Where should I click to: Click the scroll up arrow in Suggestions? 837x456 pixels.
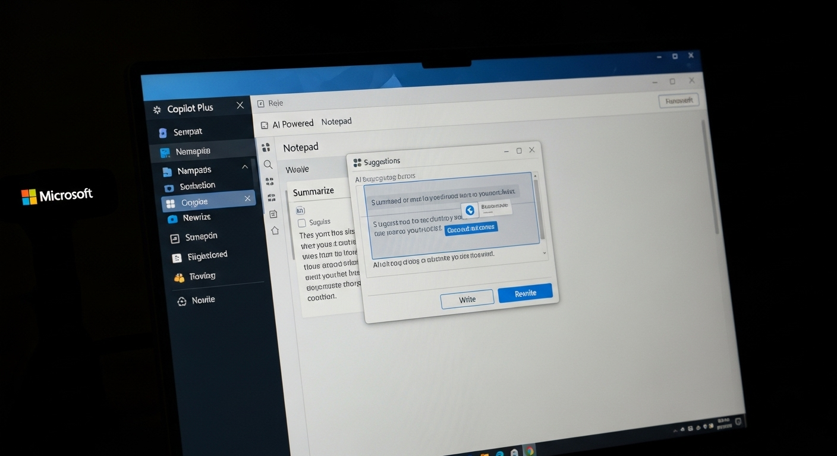536,175
